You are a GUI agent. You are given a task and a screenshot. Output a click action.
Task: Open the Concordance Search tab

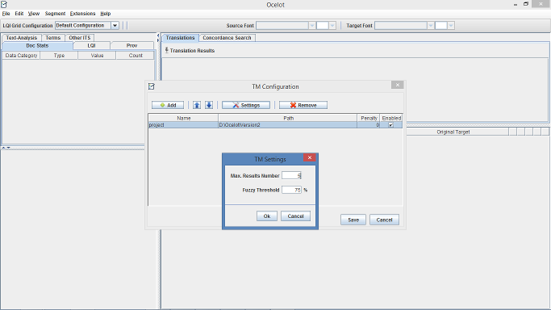point(227,38)
